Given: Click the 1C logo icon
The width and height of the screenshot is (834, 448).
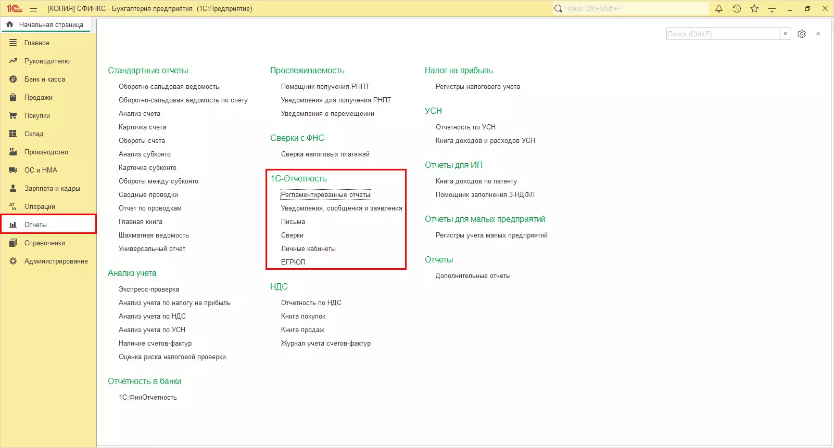Looking at the screenshot, I should [15, 9].
